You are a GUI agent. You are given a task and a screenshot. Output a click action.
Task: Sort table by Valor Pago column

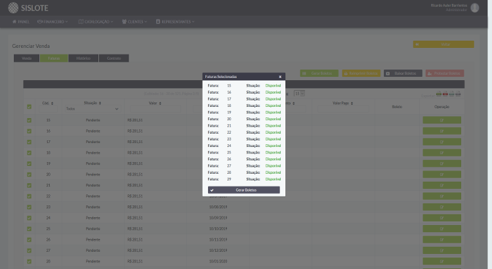(343, 103)
